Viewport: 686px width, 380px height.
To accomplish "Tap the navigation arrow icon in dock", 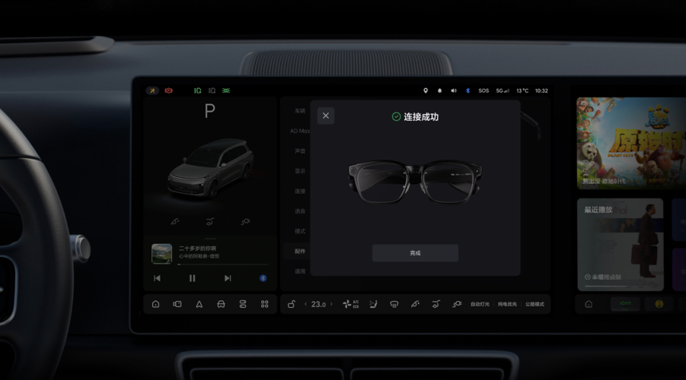I will pos(199,304).
